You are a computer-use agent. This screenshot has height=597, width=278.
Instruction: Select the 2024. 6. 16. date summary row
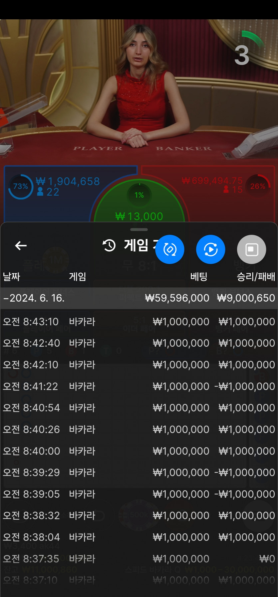coord(139,298)
